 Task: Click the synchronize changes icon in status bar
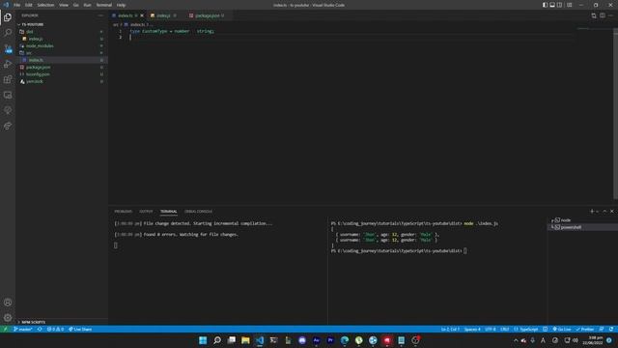click(40, 329)
